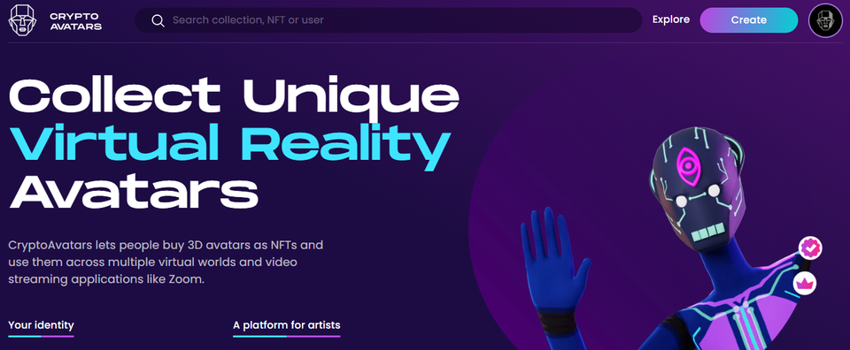
Task: Click the robot avatar's green teeth
Action: (x=709, y=232)
